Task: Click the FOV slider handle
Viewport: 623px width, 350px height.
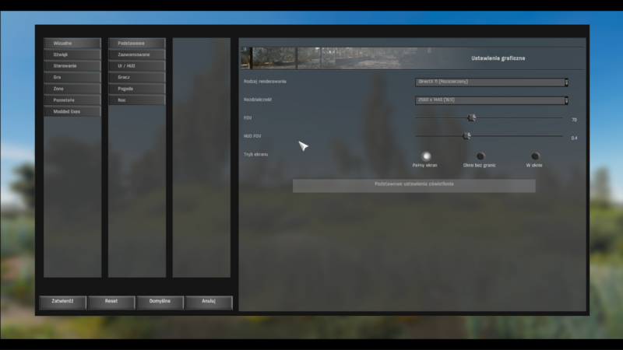Action: coord(472,117)
